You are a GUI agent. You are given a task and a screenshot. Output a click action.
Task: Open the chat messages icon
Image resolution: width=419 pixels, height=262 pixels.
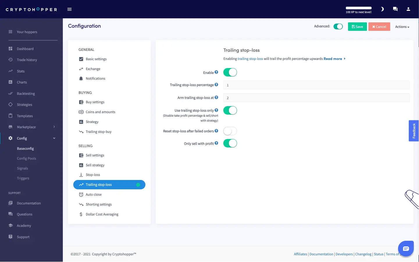(x=395, y=9)
